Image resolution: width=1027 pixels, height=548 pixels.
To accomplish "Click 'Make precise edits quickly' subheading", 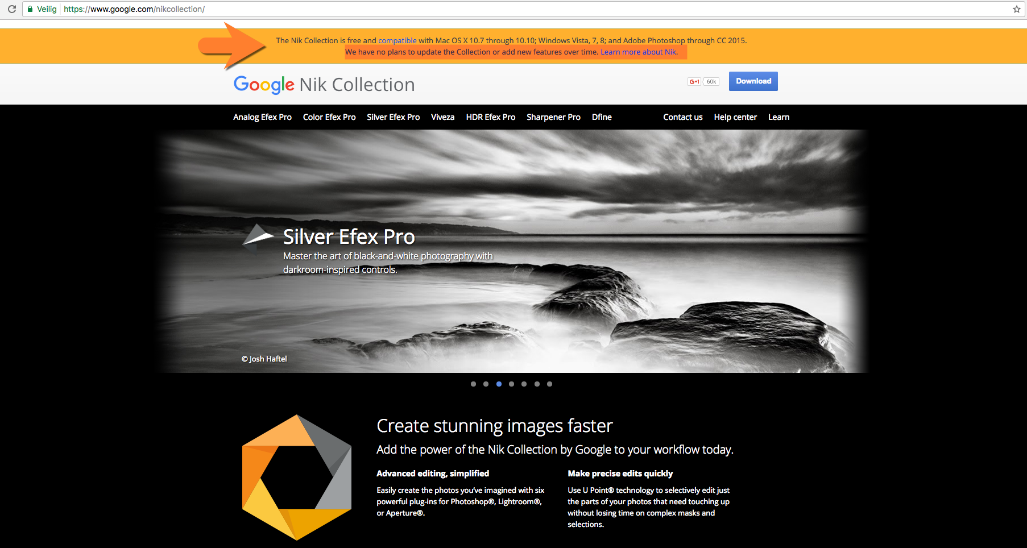I will tap(620, 474).
